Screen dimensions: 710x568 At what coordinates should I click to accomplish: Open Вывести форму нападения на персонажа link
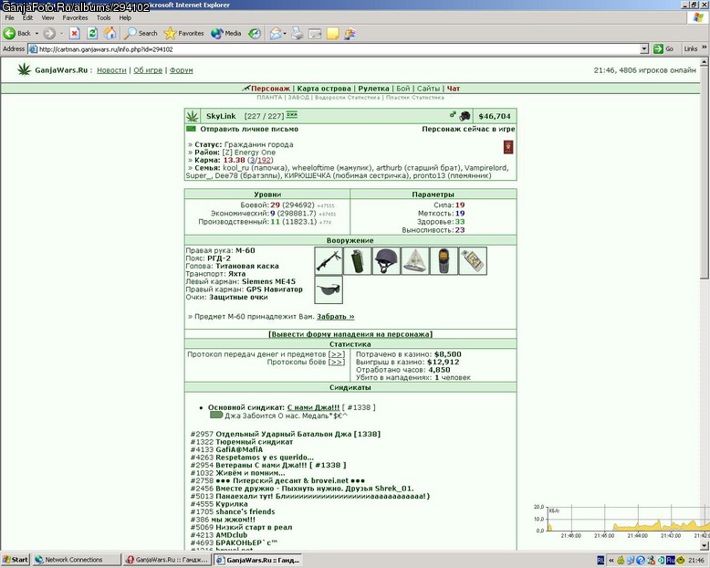[x=350, y=334]
